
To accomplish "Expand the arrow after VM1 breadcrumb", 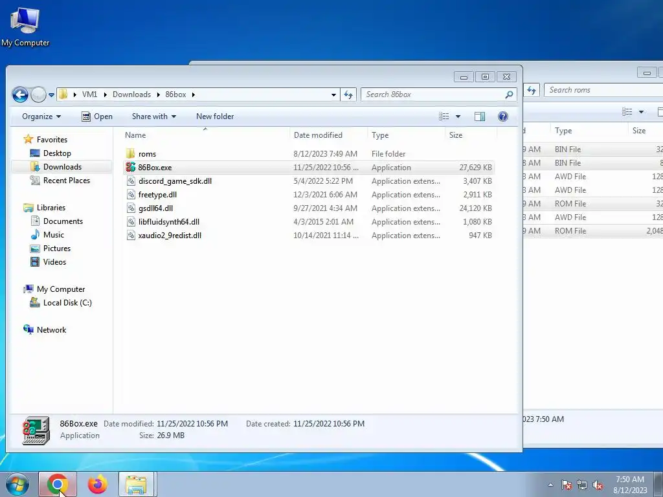I will (106, 94).
